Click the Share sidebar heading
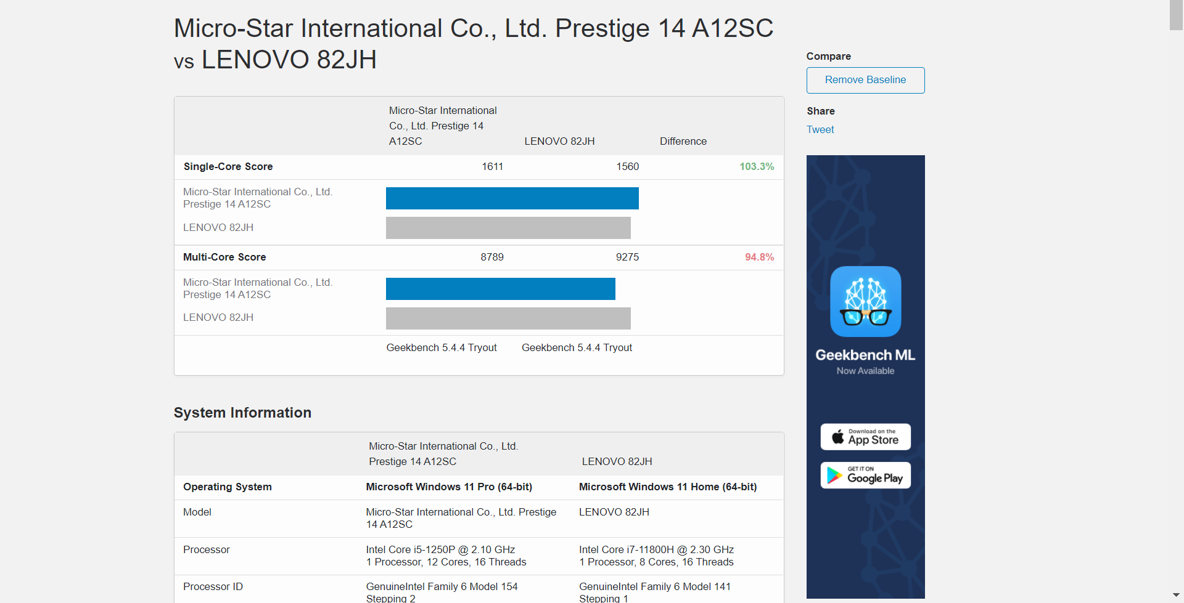The width and height of the screenshot is (1184, 603). 820,111
